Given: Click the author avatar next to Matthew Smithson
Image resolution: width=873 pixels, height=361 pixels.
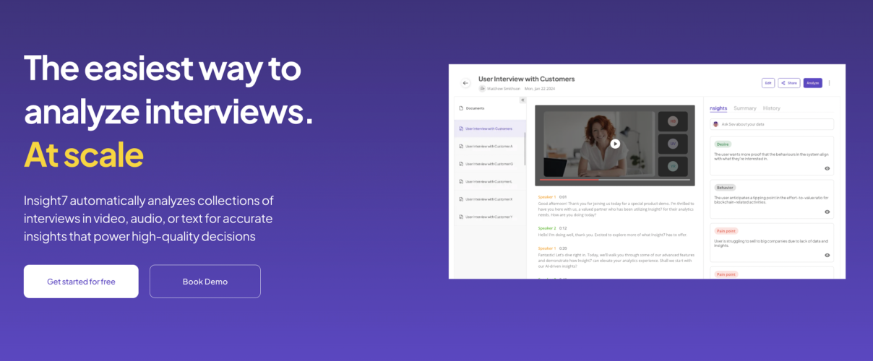Looking at the screenshot, I should (x=482, y=89).
